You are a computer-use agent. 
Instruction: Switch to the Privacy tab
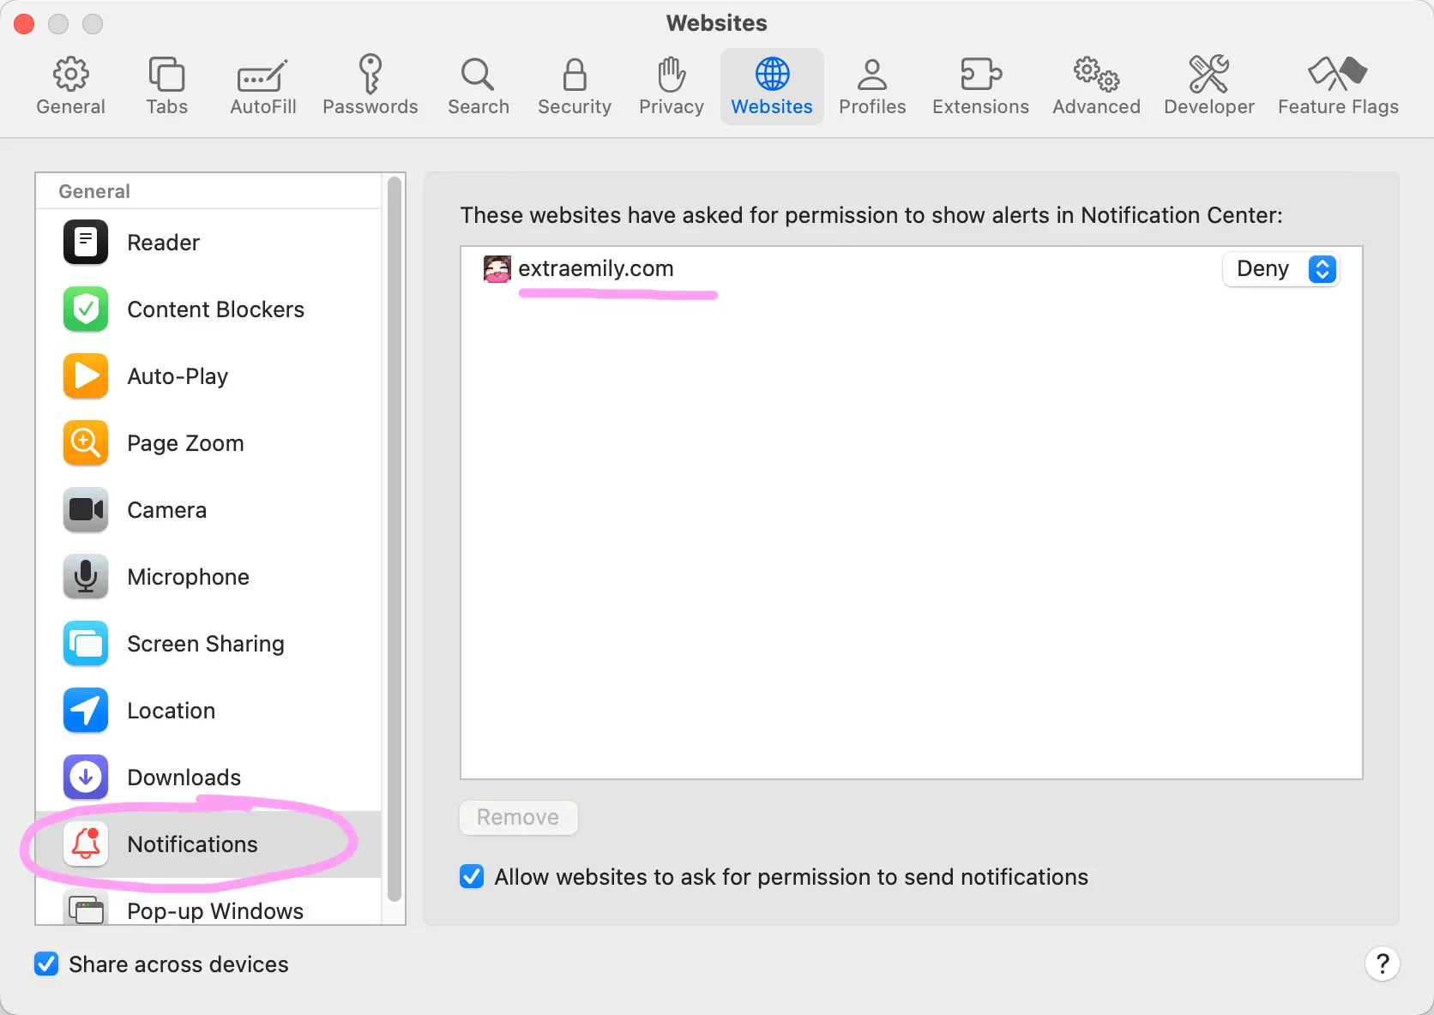click(671, 85)
